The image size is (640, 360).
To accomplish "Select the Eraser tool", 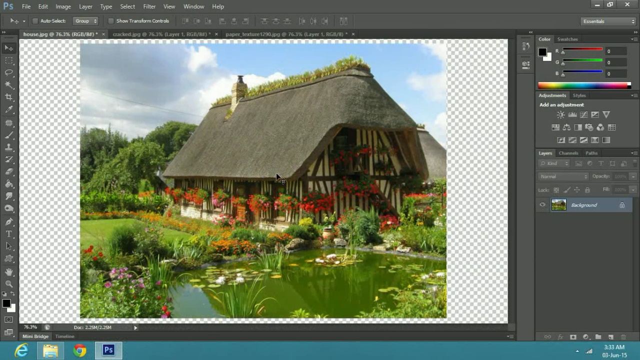I will (9, 172).
